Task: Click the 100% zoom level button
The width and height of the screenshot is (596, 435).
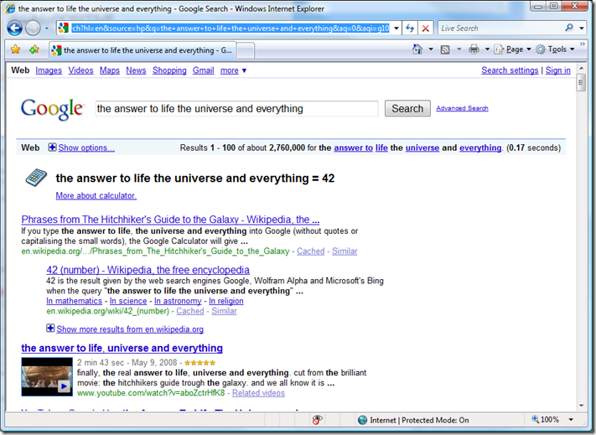Action: (546, 420)
